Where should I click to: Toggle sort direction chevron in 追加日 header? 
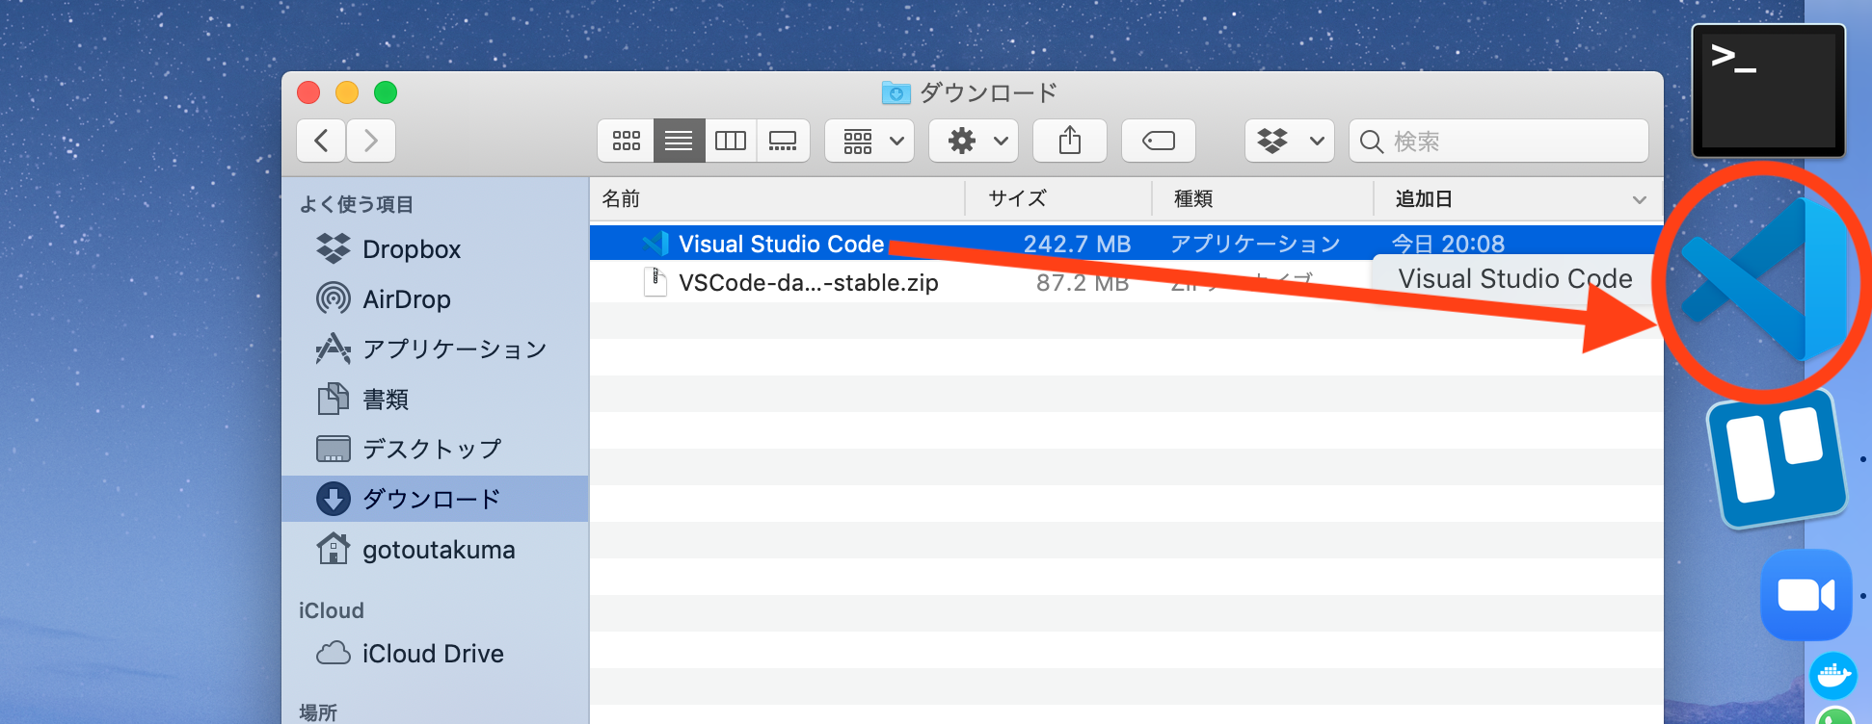[x=1640, y=200]
